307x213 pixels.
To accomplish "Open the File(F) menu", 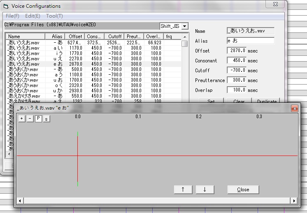I will pos(12,16).
